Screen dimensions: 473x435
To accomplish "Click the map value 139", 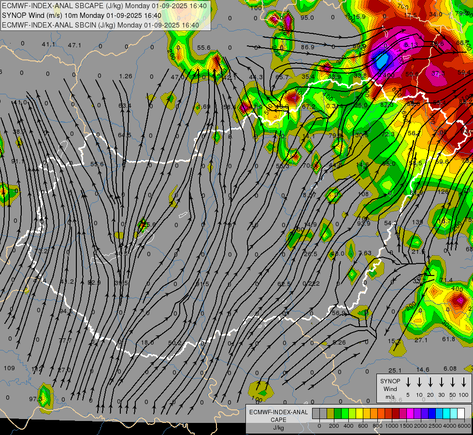I will [x=417, y=222].
